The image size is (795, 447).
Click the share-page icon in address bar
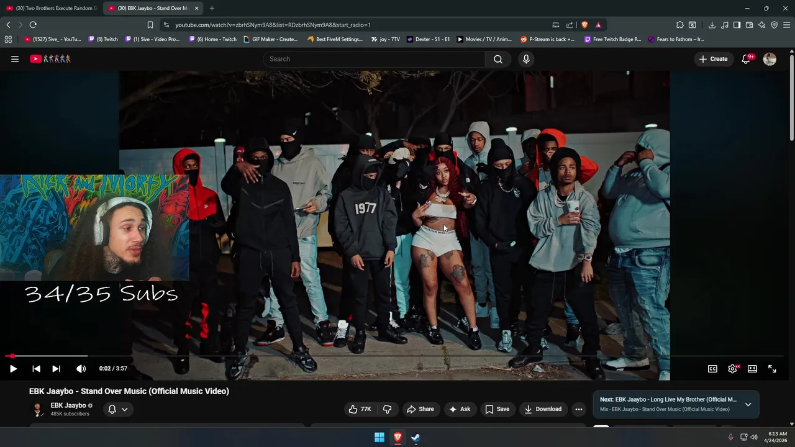point(570,25)
